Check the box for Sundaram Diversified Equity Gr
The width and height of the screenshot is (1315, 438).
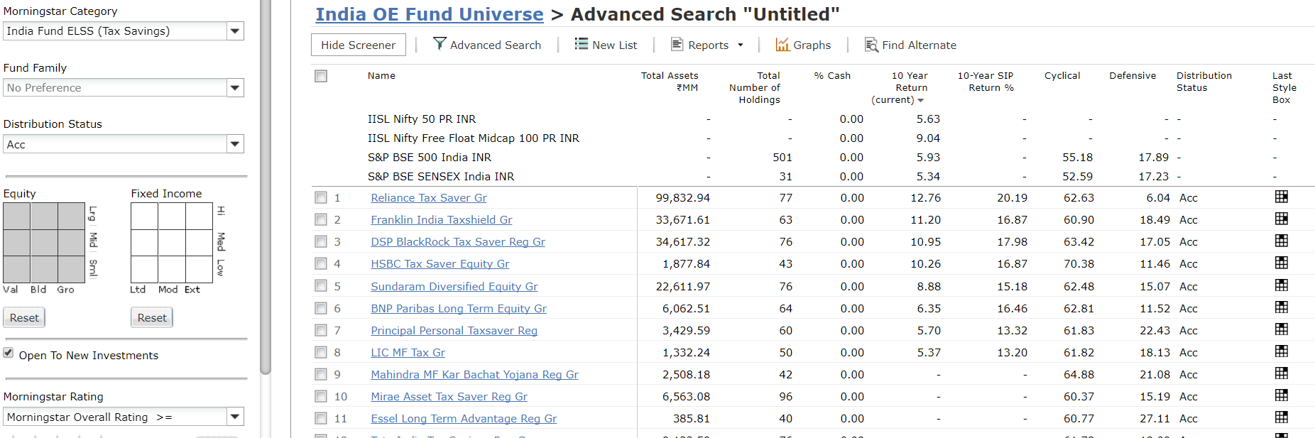(321, 286)
